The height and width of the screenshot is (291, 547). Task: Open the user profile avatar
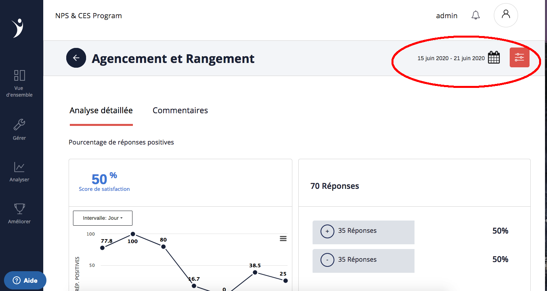505,15
